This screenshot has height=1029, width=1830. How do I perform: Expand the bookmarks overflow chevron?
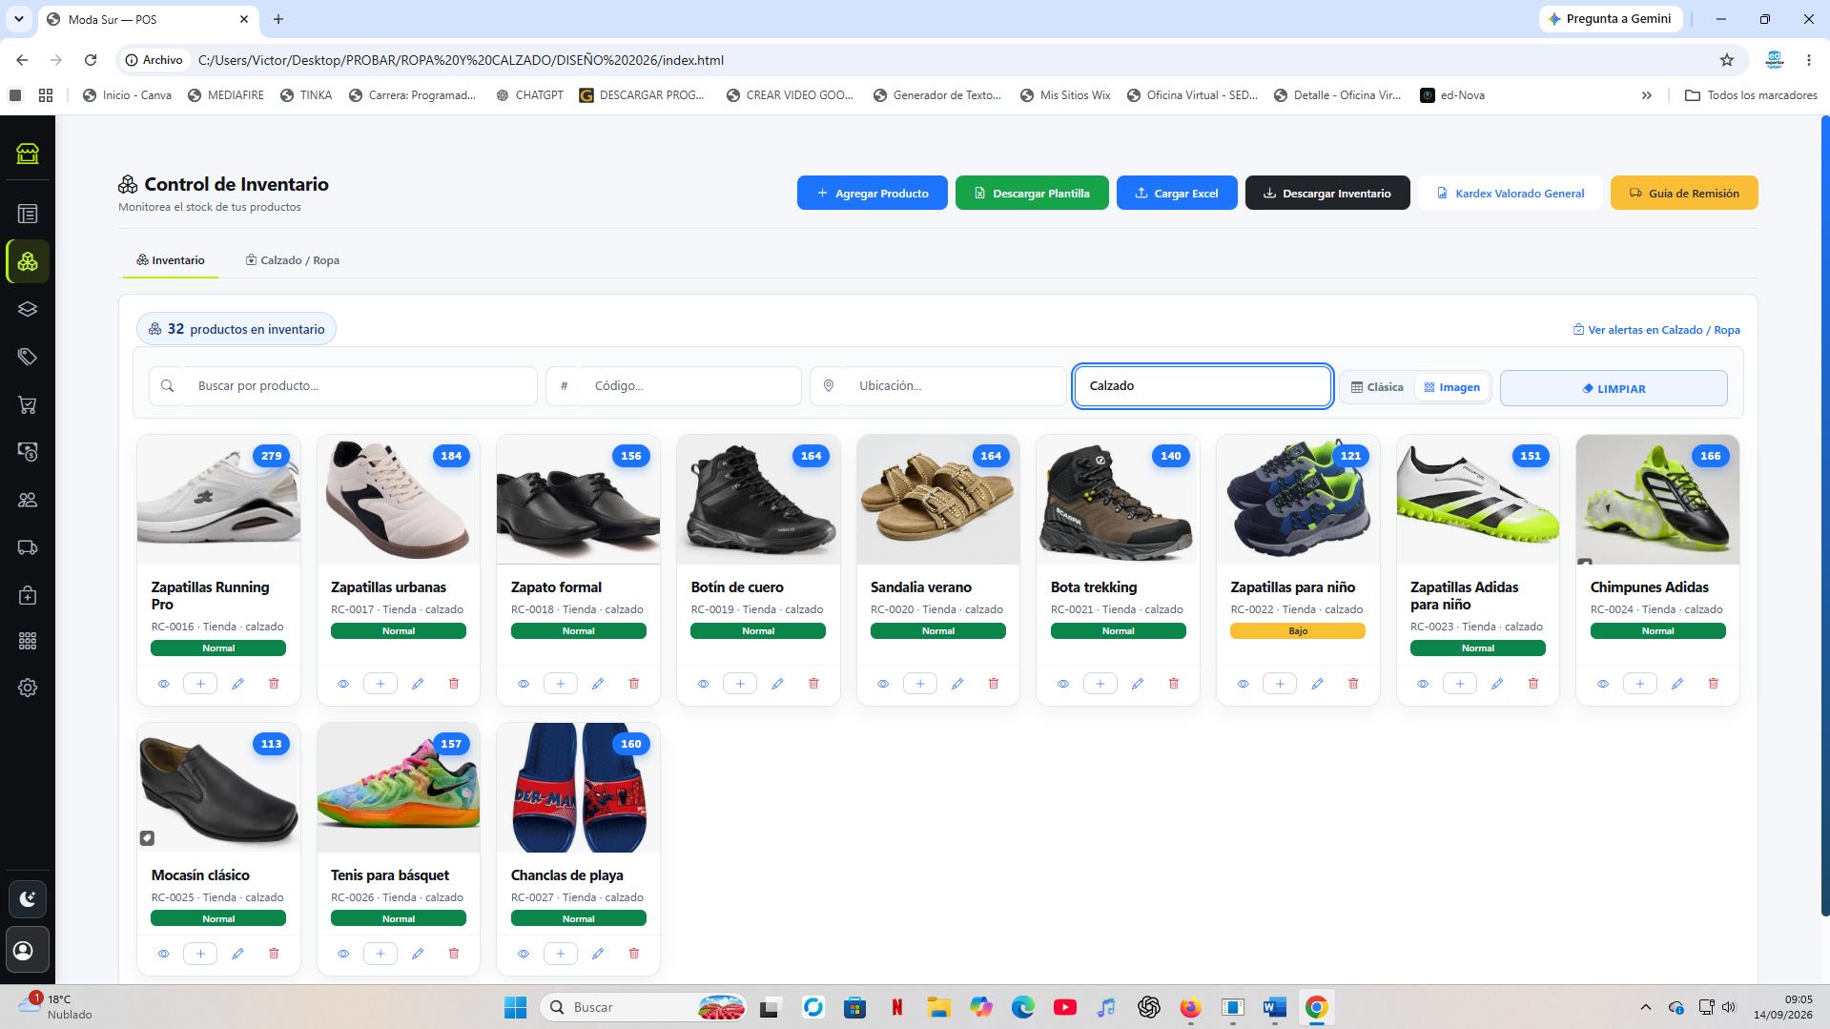coord(1646,95)
